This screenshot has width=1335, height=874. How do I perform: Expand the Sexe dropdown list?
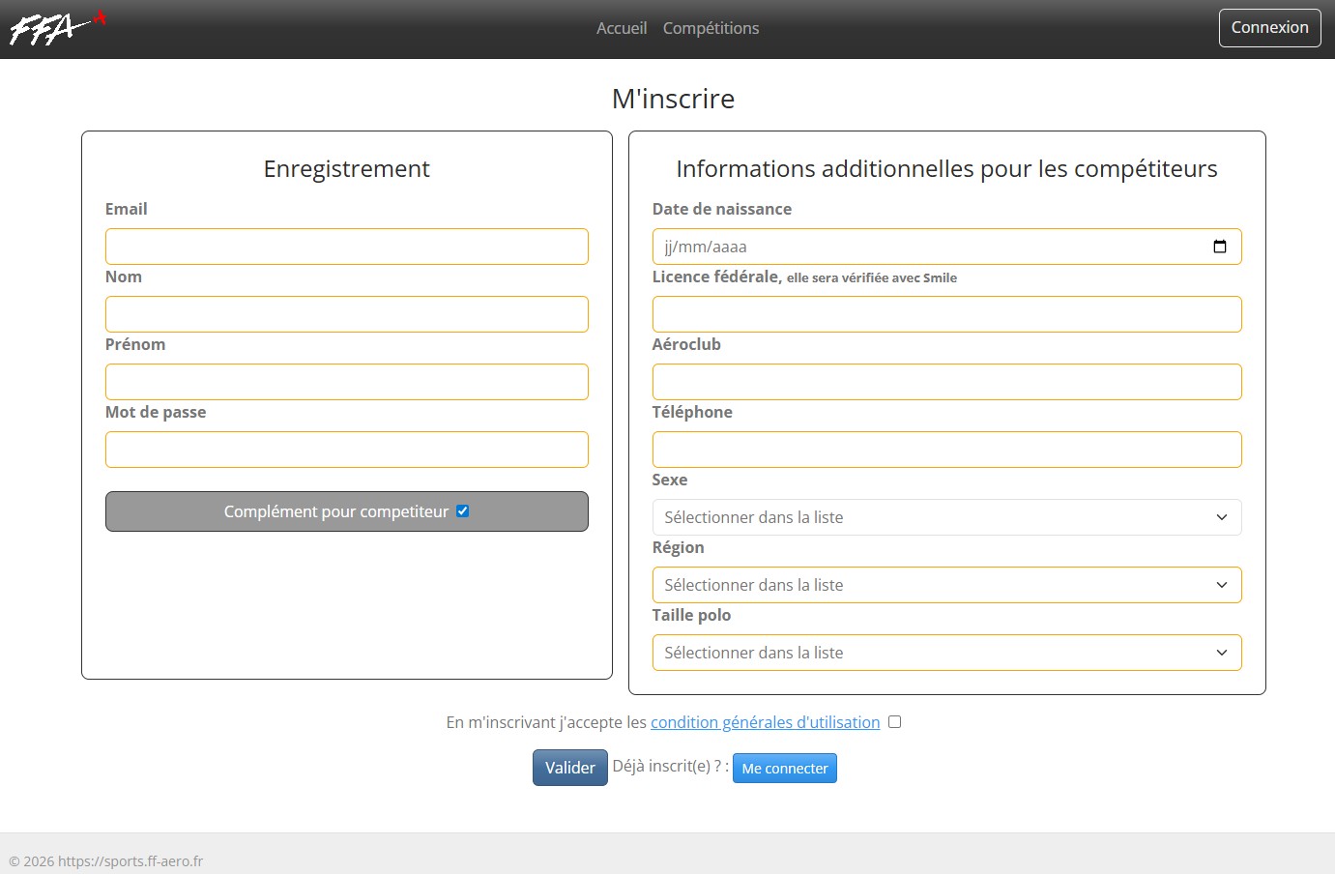(x=945, y=517)
